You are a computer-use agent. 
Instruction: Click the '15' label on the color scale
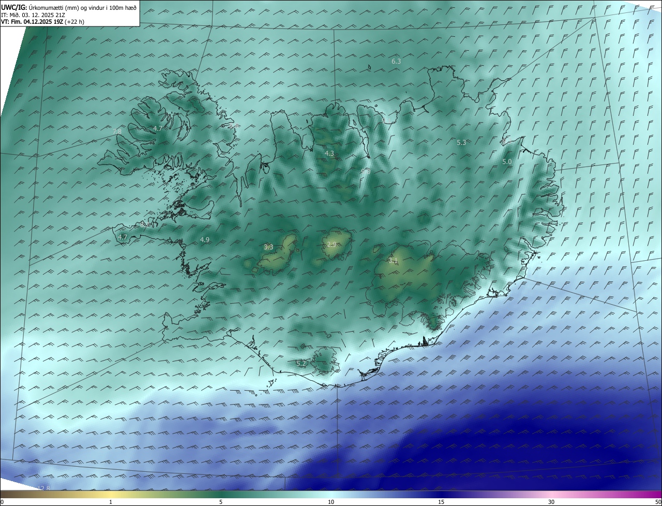[x=441, y=502]
